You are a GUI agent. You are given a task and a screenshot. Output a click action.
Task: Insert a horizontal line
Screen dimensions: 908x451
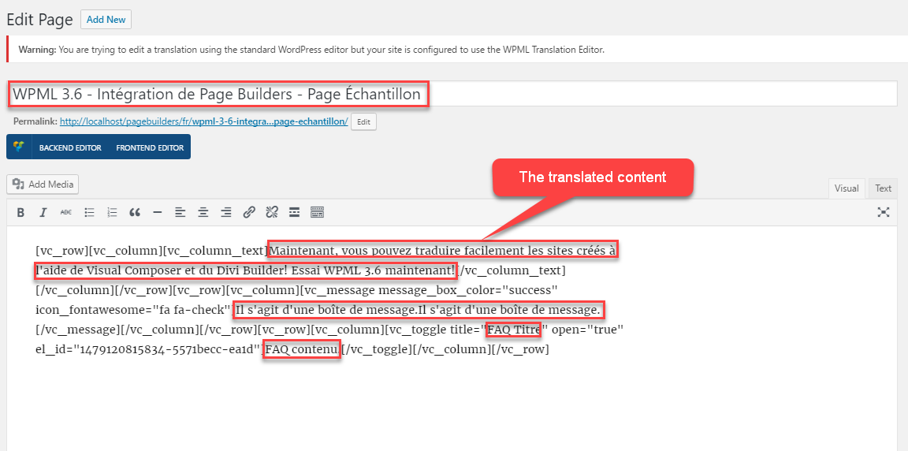tap(158, 212)
